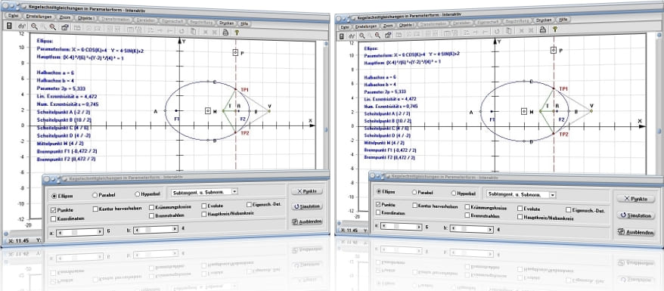Click the circular refresh arrow icon in left window toolbar
This screenshot has width=664, height=291.
[x=182, y=31]
